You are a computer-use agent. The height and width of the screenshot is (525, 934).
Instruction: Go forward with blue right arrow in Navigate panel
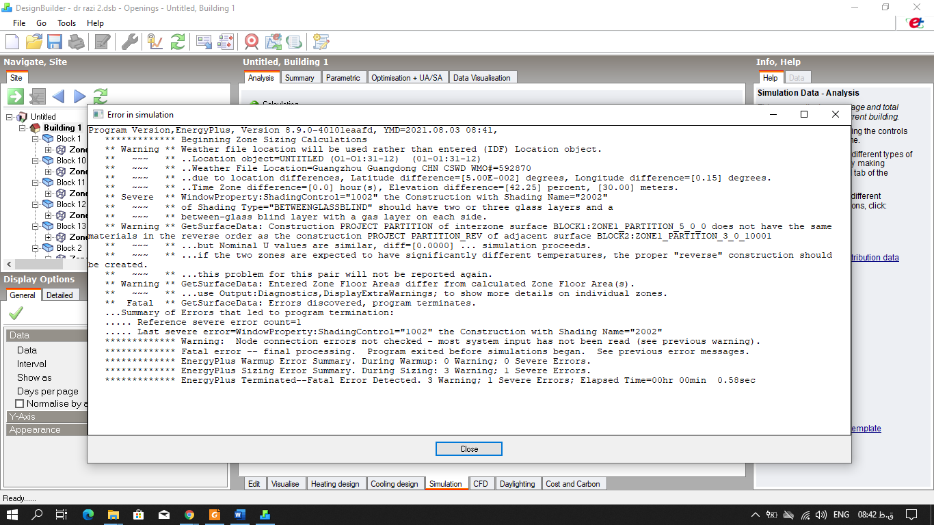[x=79, y=96]
